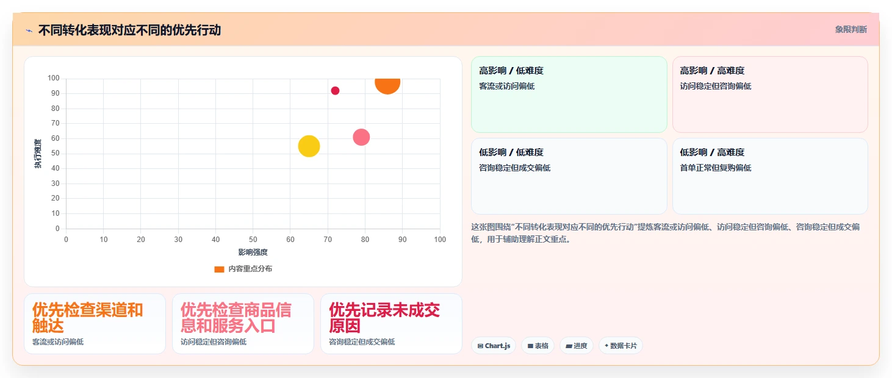The width and height of the screenshot is (892, 378).
Task: Click the 访问稳定但咨询偏低 caption under the pink heading
Action: 214,342
